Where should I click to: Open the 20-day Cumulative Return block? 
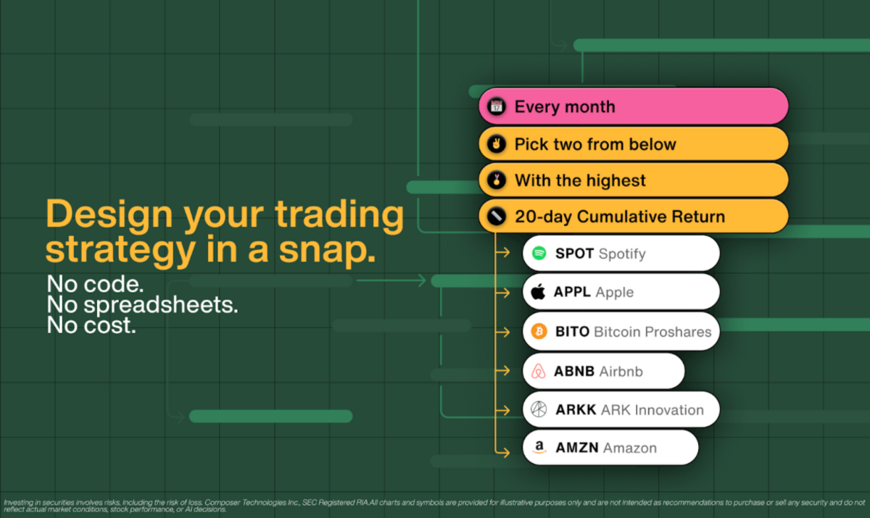tap(633, 216)
